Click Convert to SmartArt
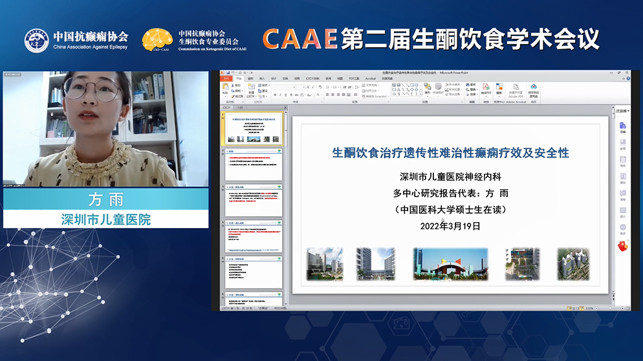Screen dimensions: 643x361 (x=375, y=97)
